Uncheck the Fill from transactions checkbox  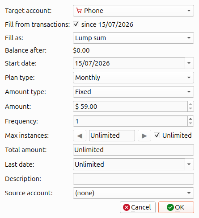tap(76, 24)
